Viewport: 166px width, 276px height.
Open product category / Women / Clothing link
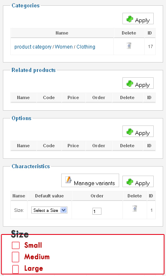[55, 47]
